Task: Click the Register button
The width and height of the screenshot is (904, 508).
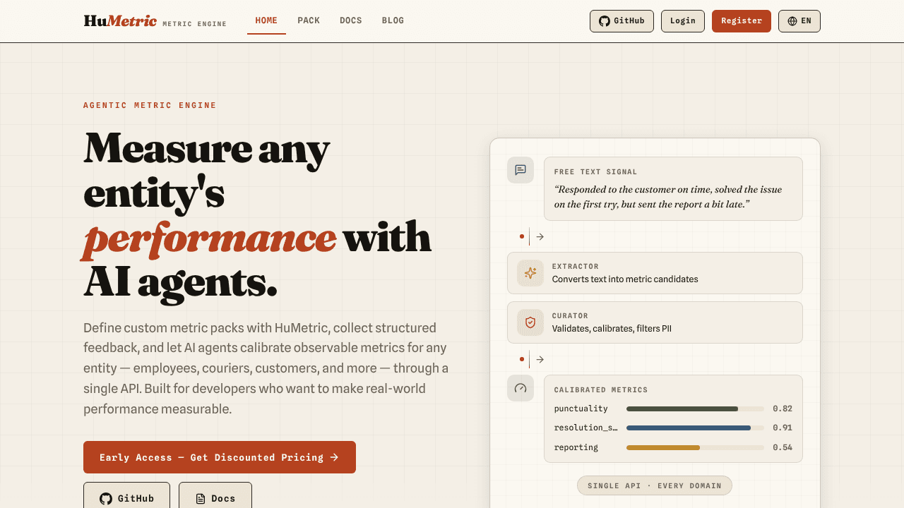Action: tap(742, 21)
